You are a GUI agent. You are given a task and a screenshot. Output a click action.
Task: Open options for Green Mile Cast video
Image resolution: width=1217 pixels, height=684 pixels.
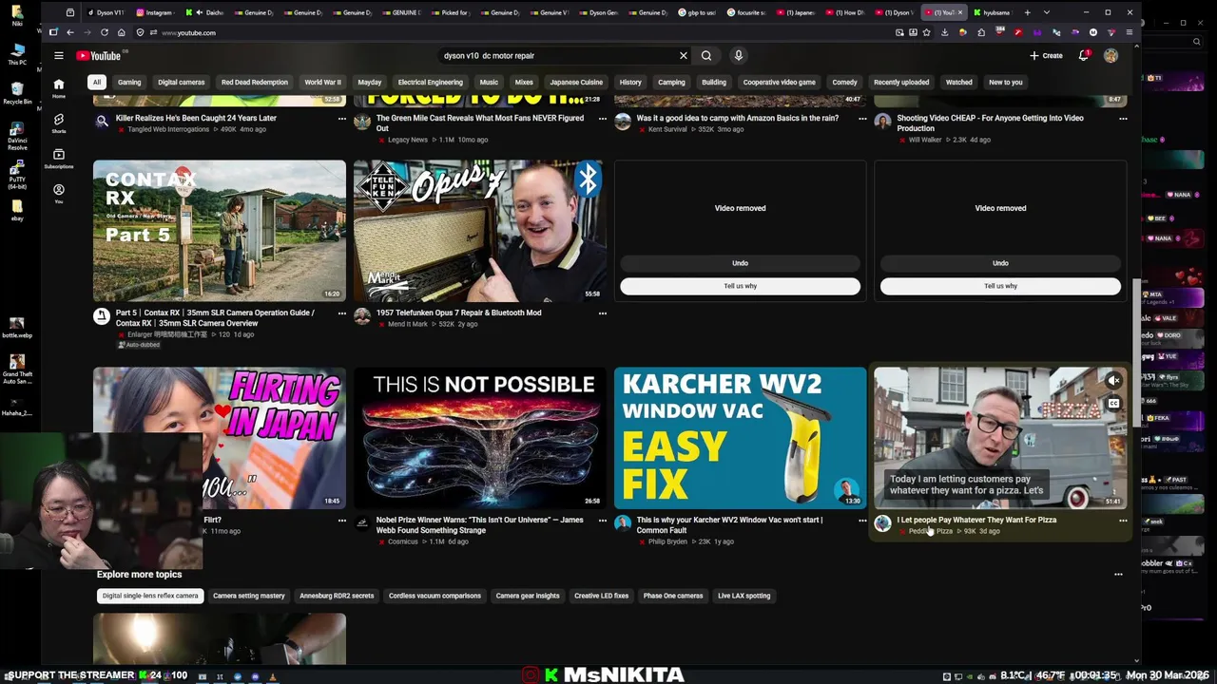coord(602,119)
